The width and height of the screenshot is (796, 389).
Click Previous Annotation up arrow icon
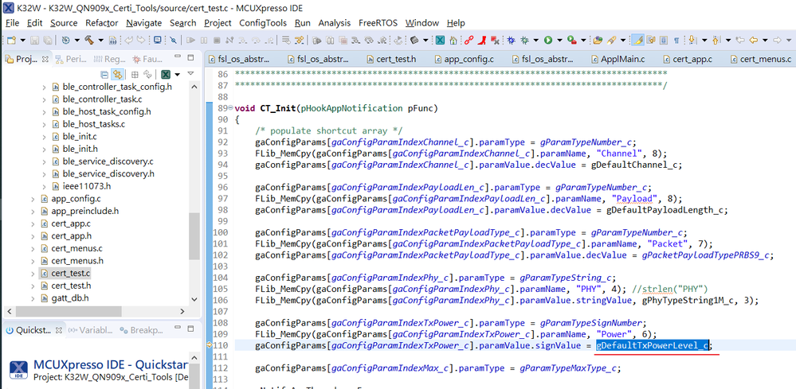tap(716, 41)
